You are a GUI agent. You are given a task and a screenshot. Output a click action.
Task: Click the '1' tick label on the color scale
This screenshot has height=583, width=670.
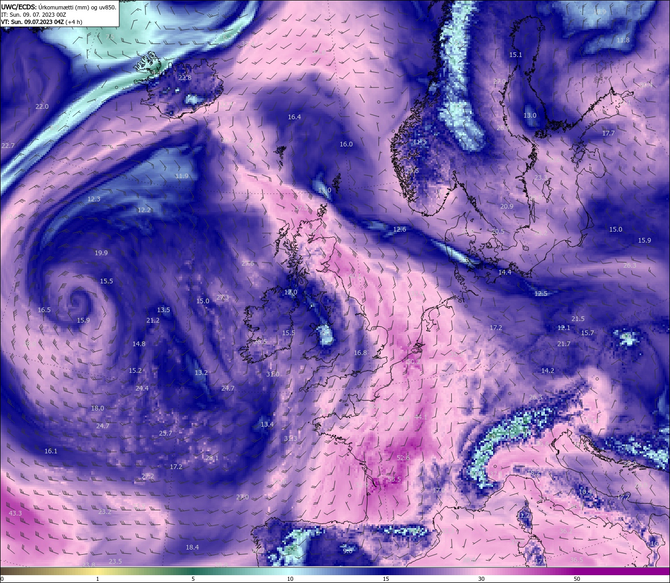(x=97, y=579)
